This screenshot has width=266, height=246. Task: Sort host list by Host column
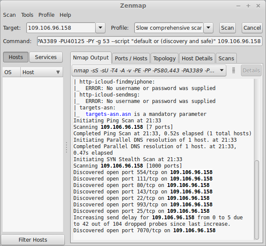(42, 72)
